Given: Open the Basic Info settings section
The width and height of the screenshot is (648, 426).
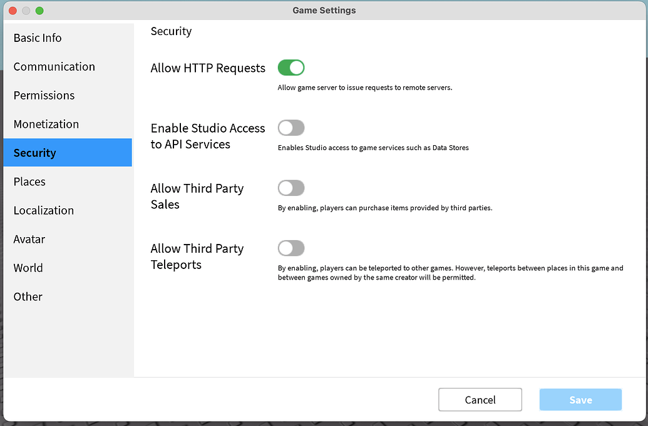Looking at the screenshot, I should tap(37, 38).
